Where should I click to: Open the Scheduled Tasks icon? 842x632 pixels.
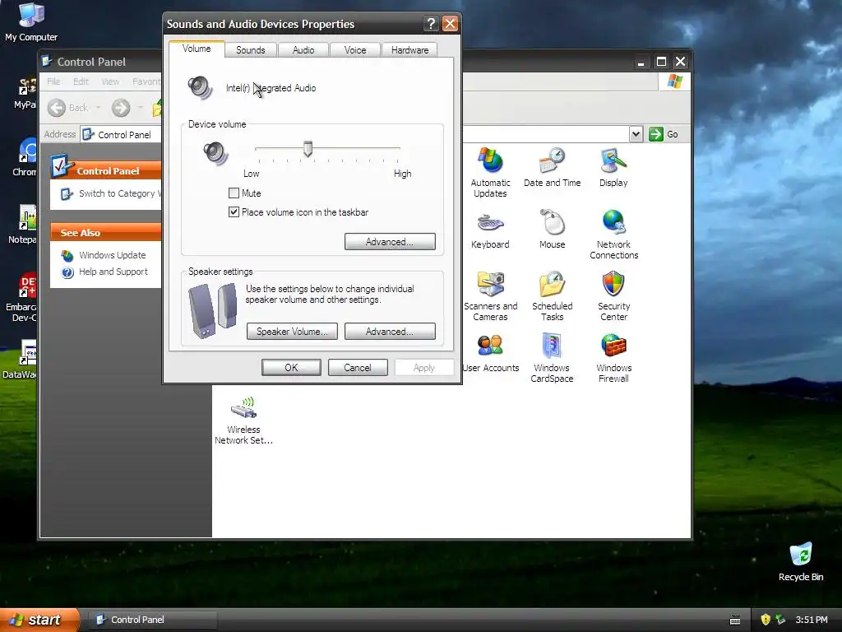552,296
